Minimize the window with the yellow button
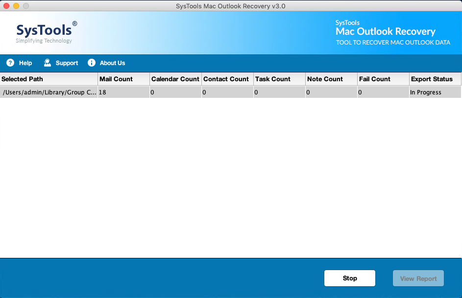 coord(16,6)
